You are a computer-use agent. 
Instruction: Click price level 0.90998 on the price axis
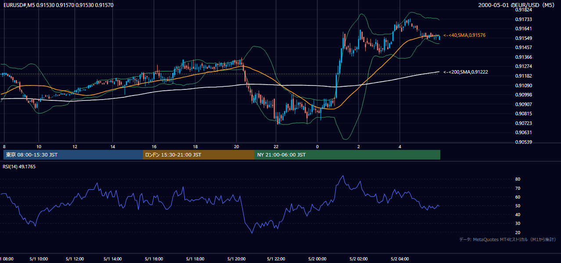coord(523,95)
